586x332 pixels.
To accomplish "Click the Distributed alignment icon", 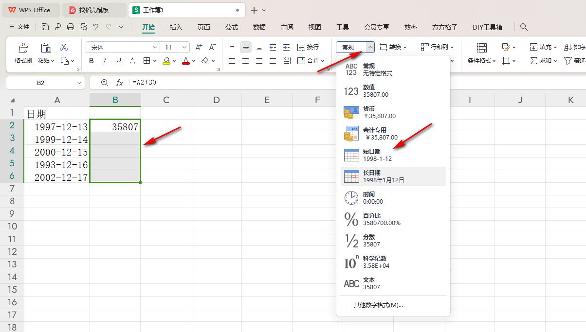I will (287, 61).
